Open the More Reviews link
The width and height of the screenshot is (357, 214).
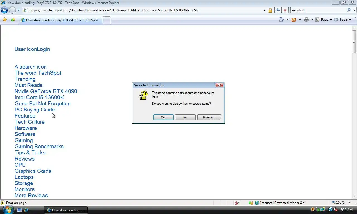31,196
